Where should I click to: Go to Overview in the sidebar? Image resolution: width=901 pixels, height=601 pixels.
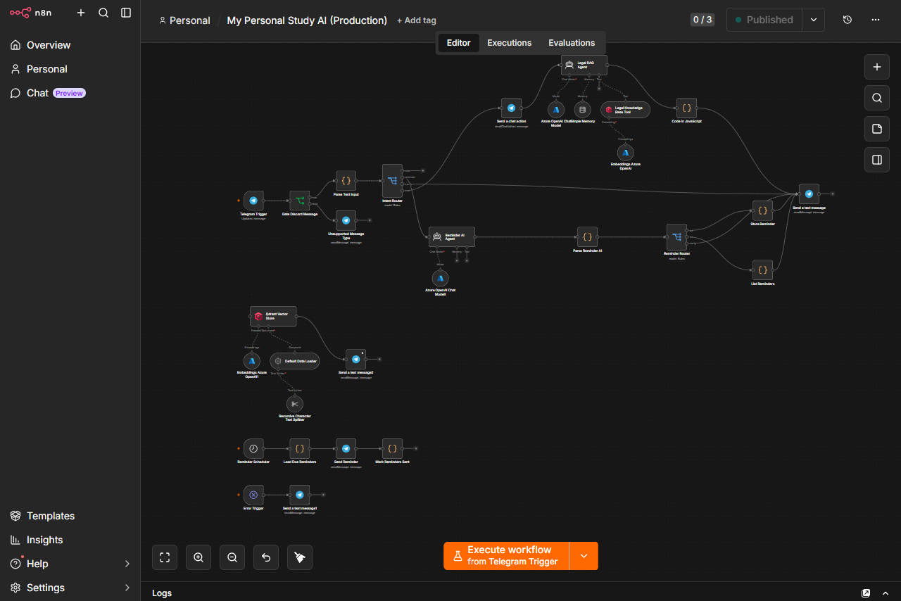point(70,45)
